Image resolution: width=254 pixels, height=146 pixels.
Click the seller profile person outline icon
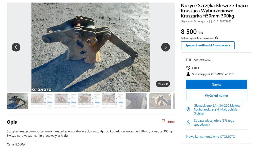(188, 123)
